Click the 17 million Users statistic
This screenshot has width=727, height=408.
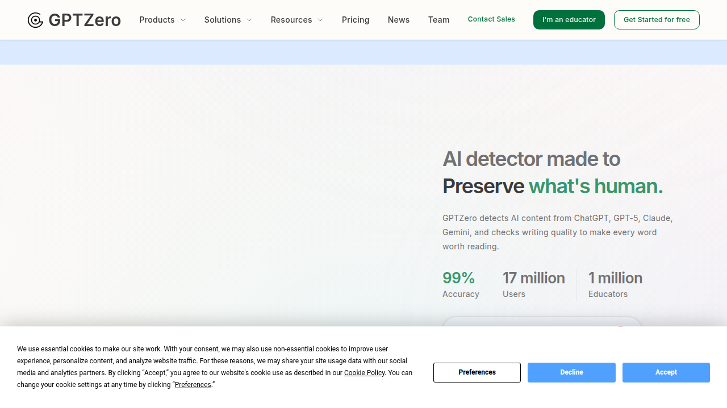pos(534,285)
